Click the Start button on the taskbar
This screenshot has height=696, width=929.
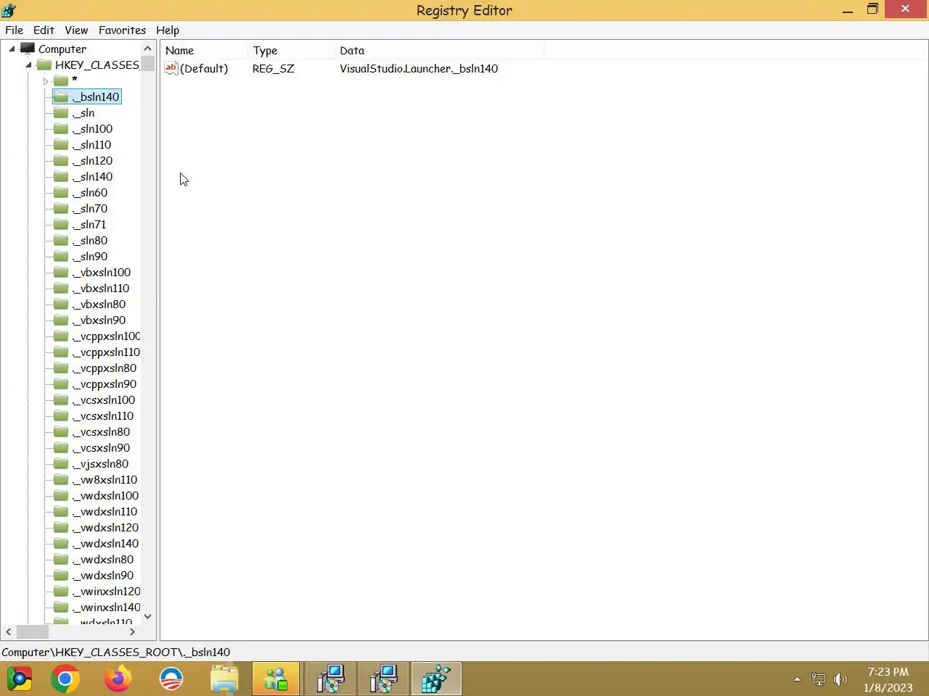click(20, 679)
